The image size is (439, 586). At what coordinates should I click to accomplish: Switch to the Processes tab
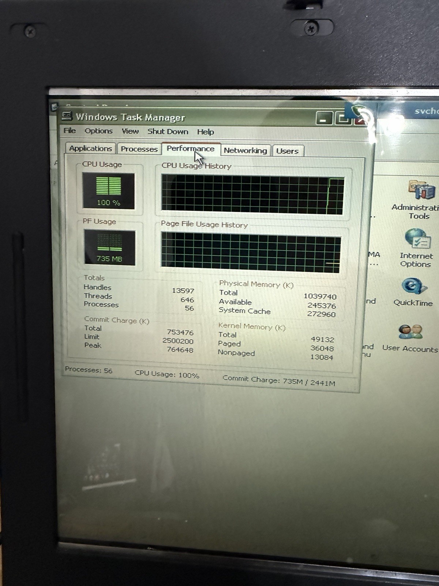139,149
